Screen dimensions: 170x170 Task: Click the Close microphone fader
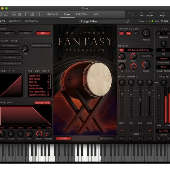[122, 94]
